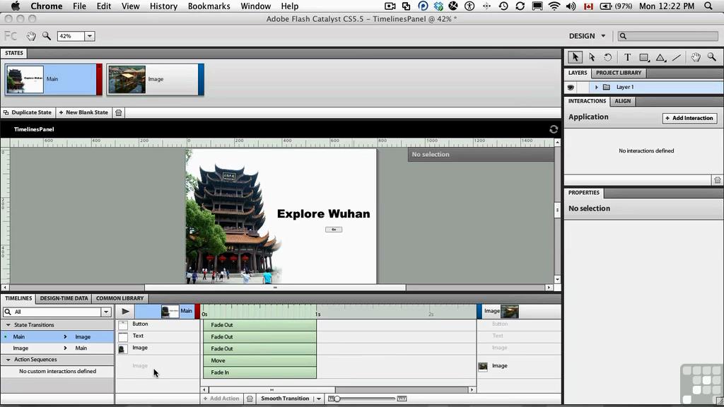Select Main to Image transition row
The width and height of the screenshot is (724, 407).
tap(57, 337)
